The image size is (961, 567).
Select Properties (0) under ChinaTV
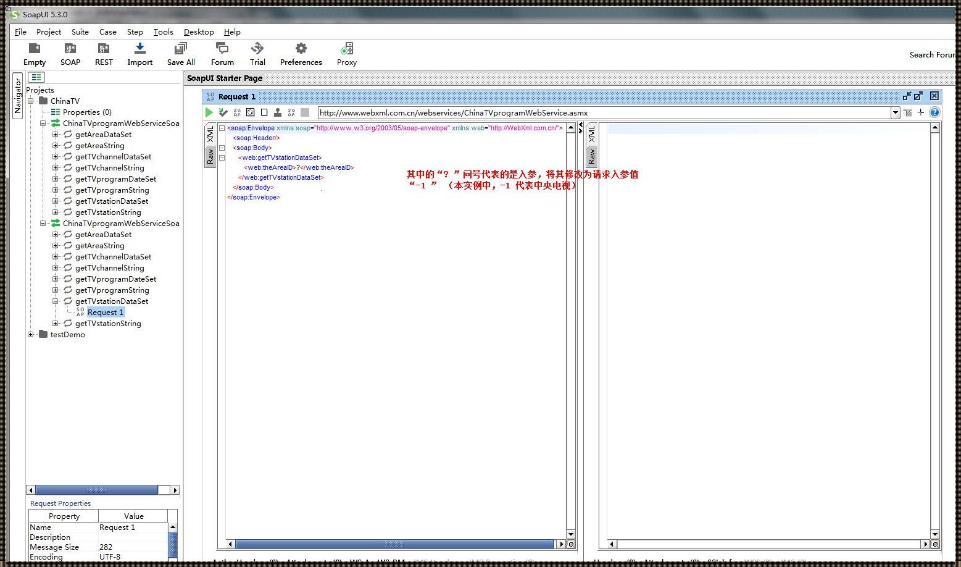87,112
